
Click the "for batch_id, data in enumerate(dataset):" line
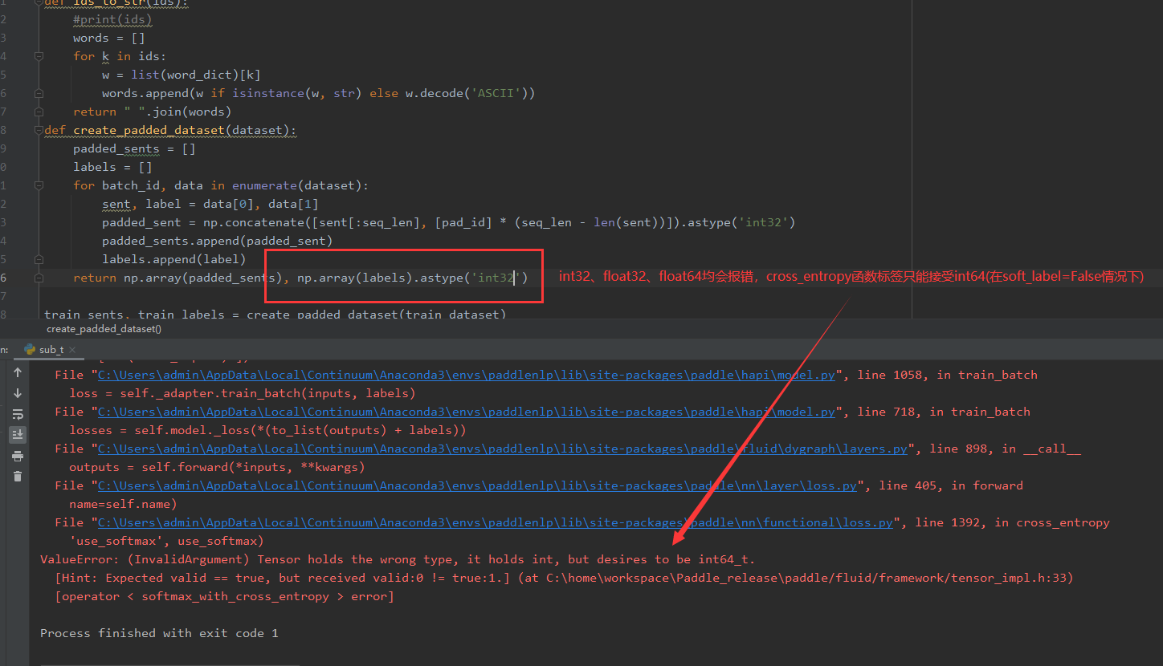[x=221, y=185]
